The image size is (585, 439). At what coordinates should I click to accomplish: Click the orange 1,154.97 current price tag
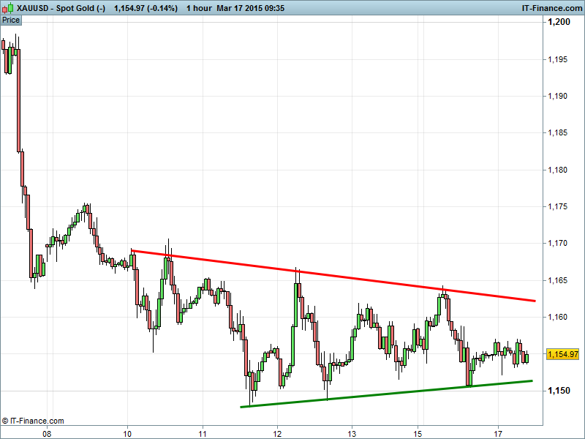pyautogui.click(x=562, y=354)
